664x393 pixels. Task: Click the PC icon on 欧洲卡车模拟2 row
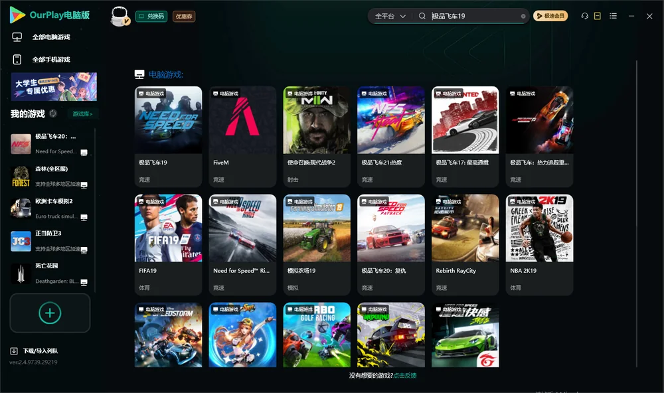point(84,217)
